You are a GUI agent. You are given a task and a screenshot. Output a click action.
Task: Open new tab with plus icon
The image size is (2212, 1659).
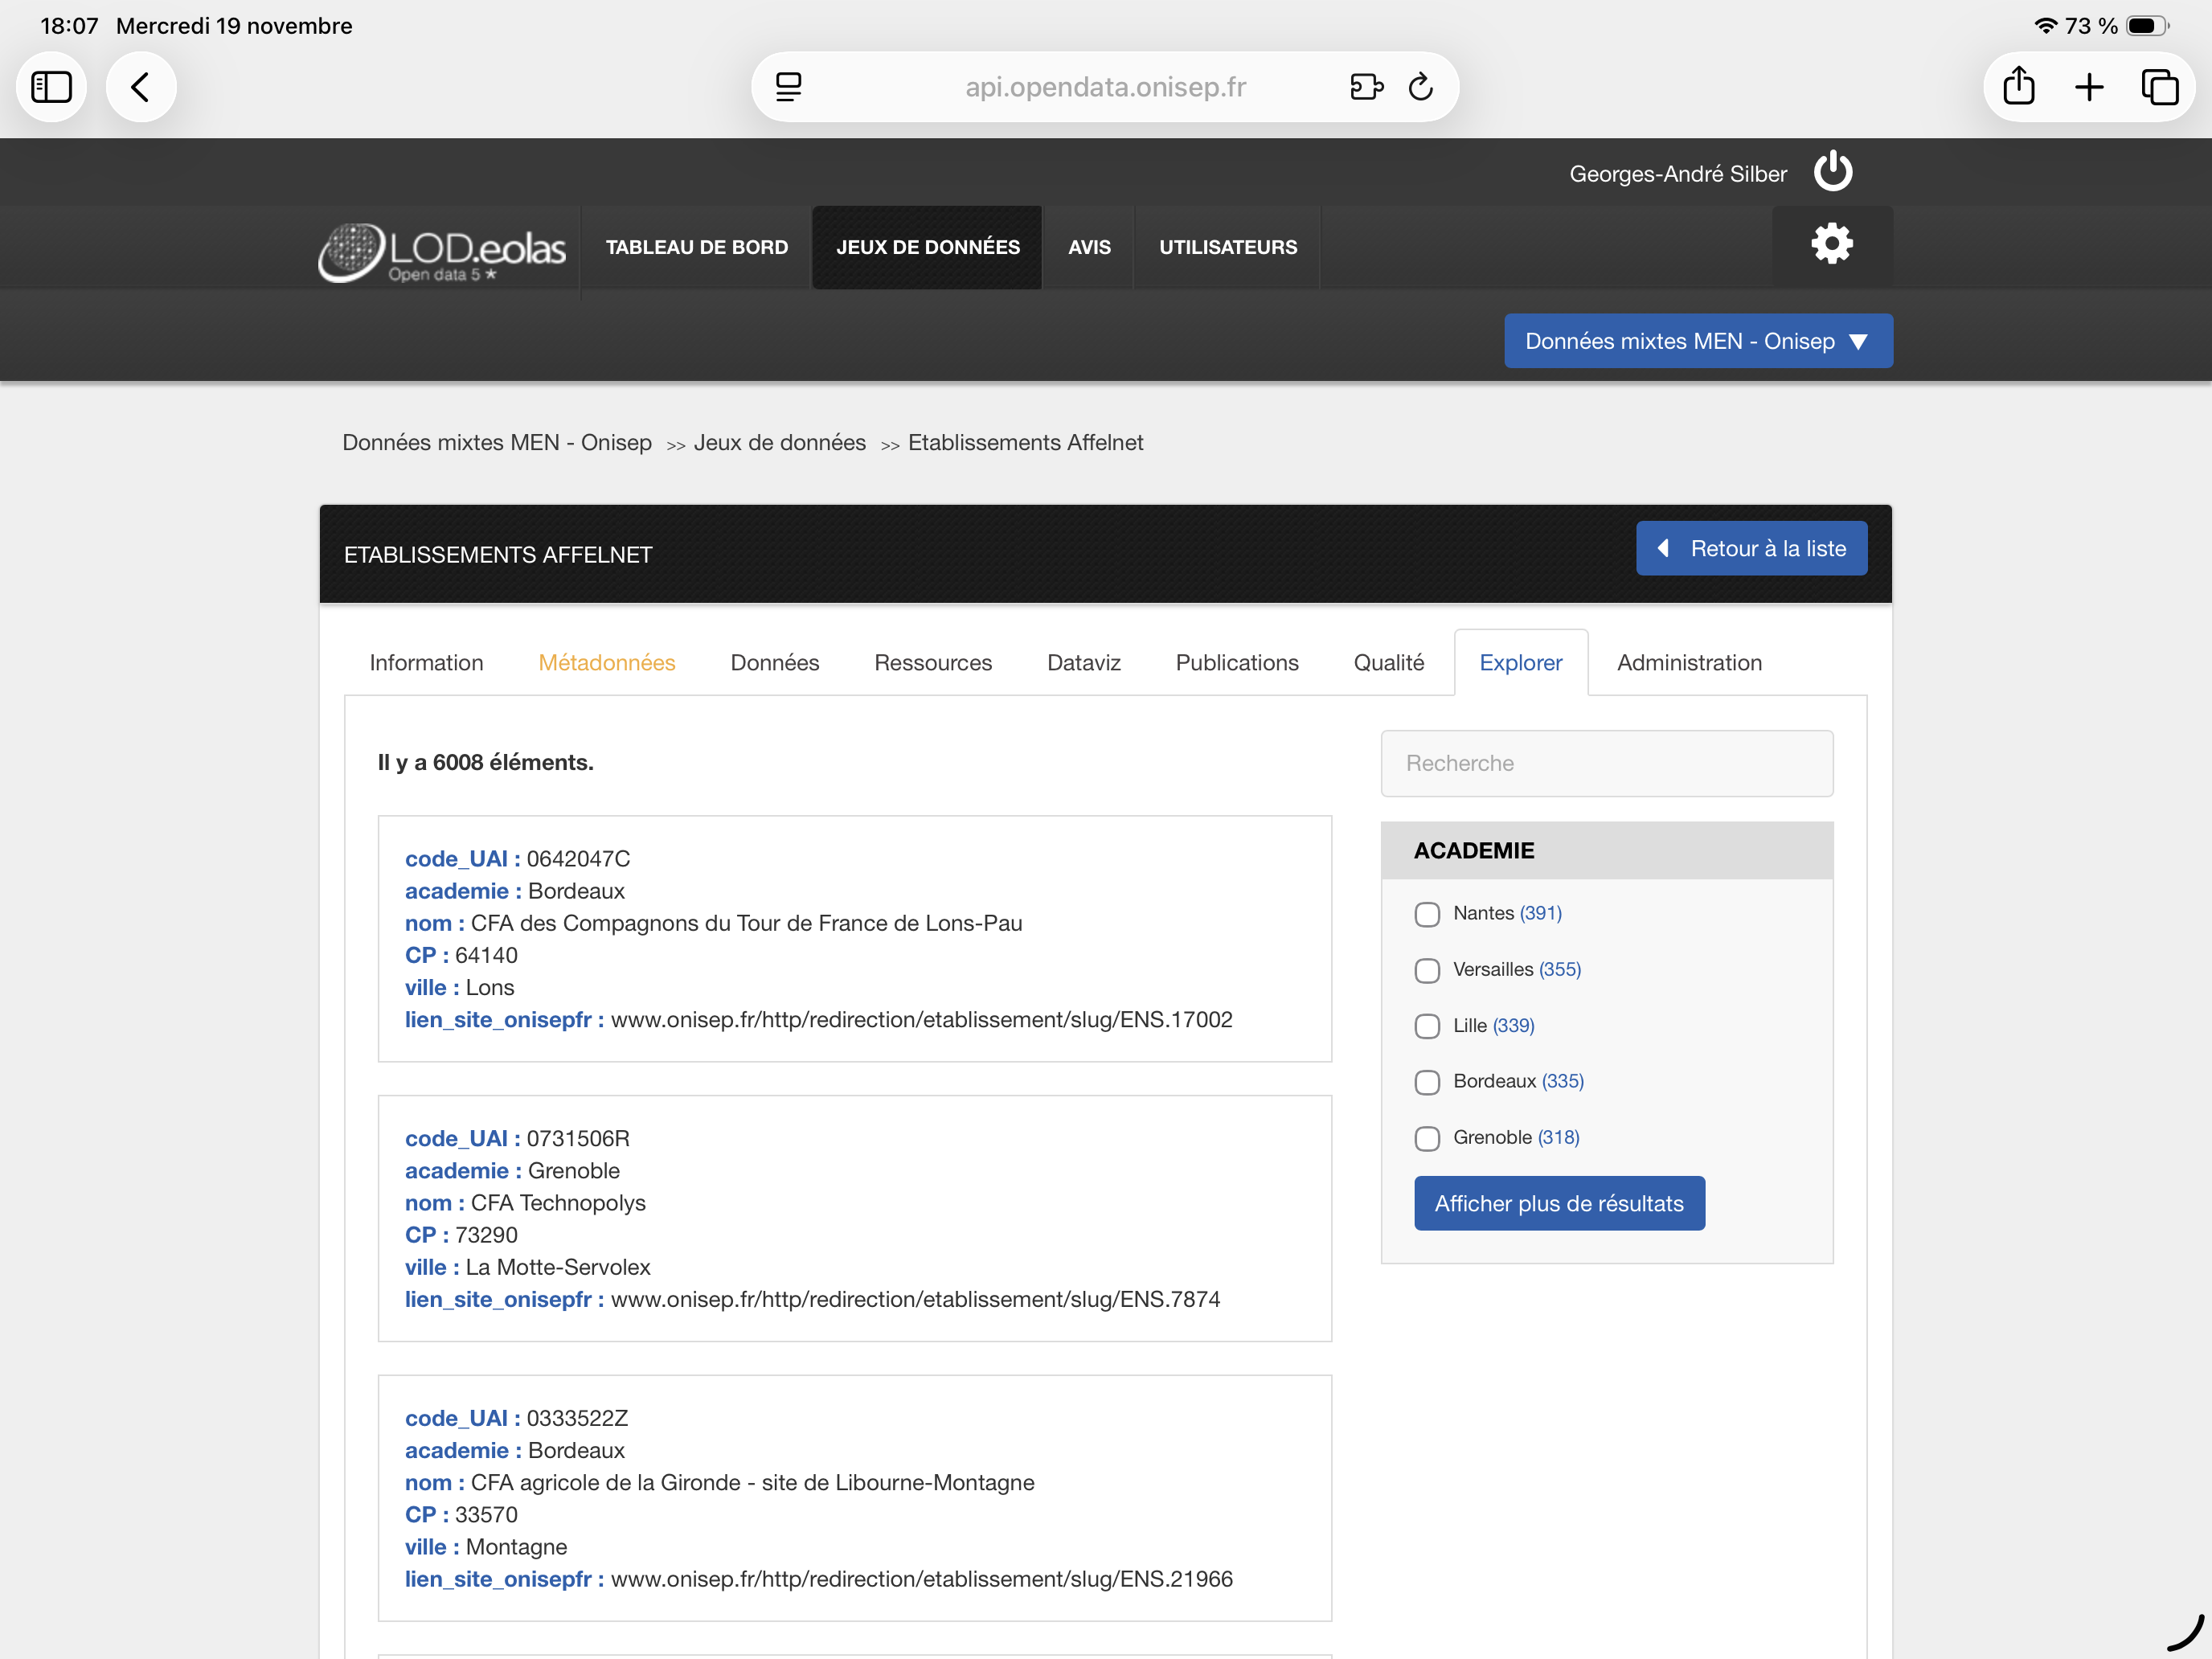[2089, 88]
